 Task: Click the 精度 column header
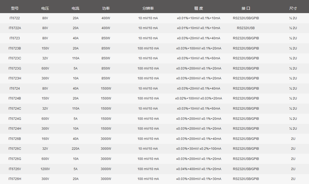[x=198, y=8]
